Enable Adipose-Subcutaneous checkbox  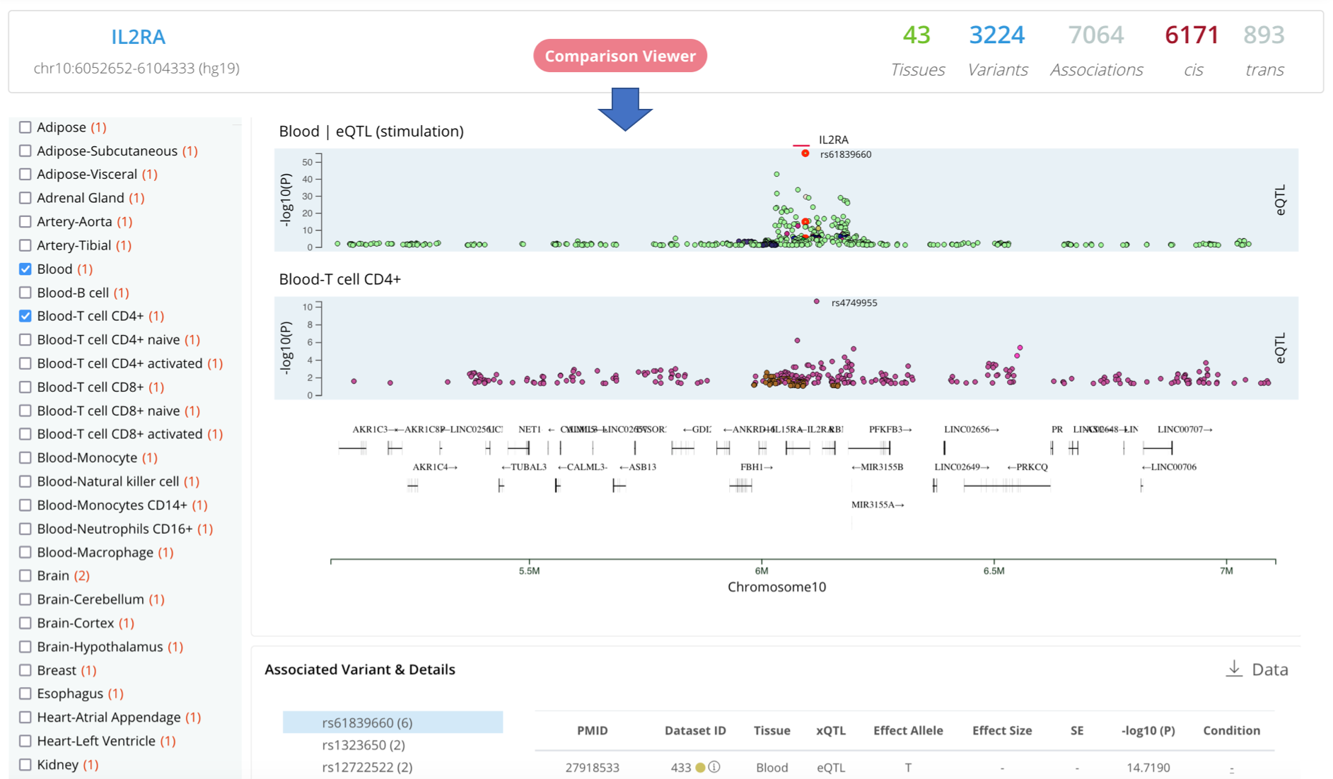(x=25, y=151)
